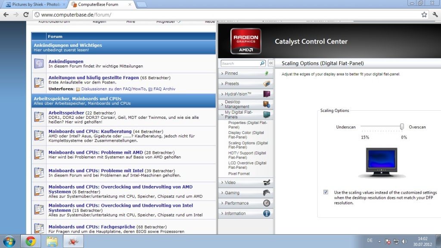Open Scaling Options (Digital Flat-Panel) page
Viewport: 441px width, 248px height.
coord(248,145)
